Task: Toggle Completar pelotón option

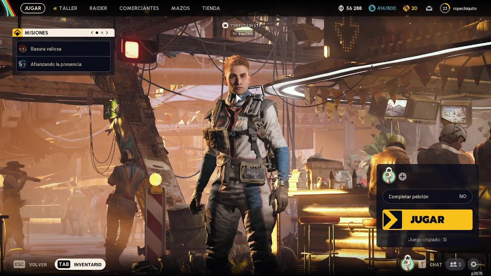Action: tap(427, 196)
